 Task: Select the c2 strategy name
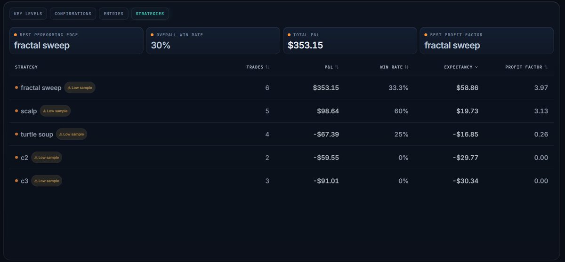pyautogui.click(x=24, y=158)
